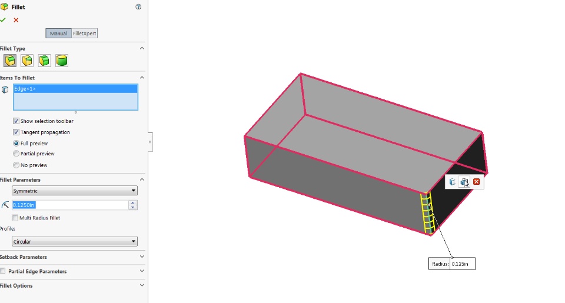
Task: Click the selection box resize handle dot
Action: (76, 112)
